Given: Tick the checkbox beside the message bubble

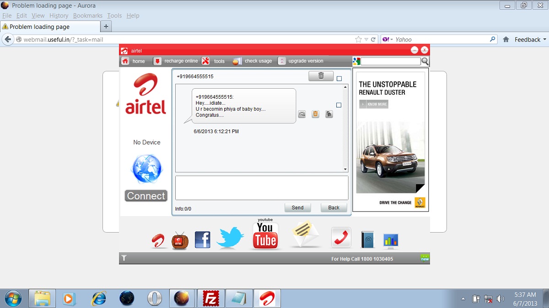Looking at the screenshot, I should pos(339,105).
